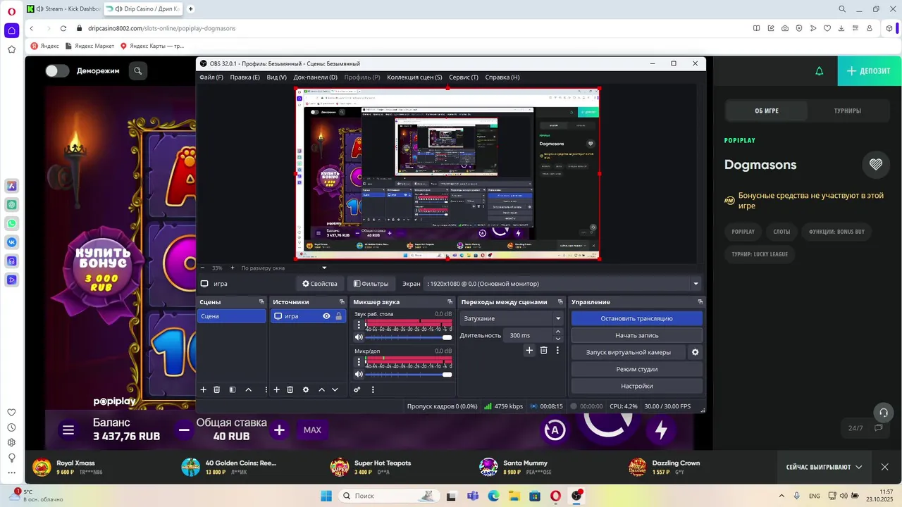Click the slot menu hamburger icon
The height and width of the screenshot is (507, 902).
(x=68, y=430)
